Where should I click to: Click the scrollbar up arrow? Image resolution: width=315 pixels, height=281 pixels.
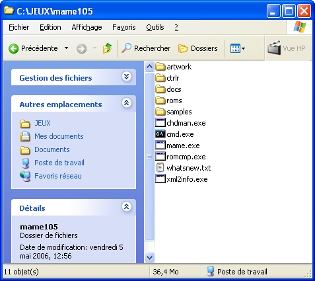[x=150, y=66]
